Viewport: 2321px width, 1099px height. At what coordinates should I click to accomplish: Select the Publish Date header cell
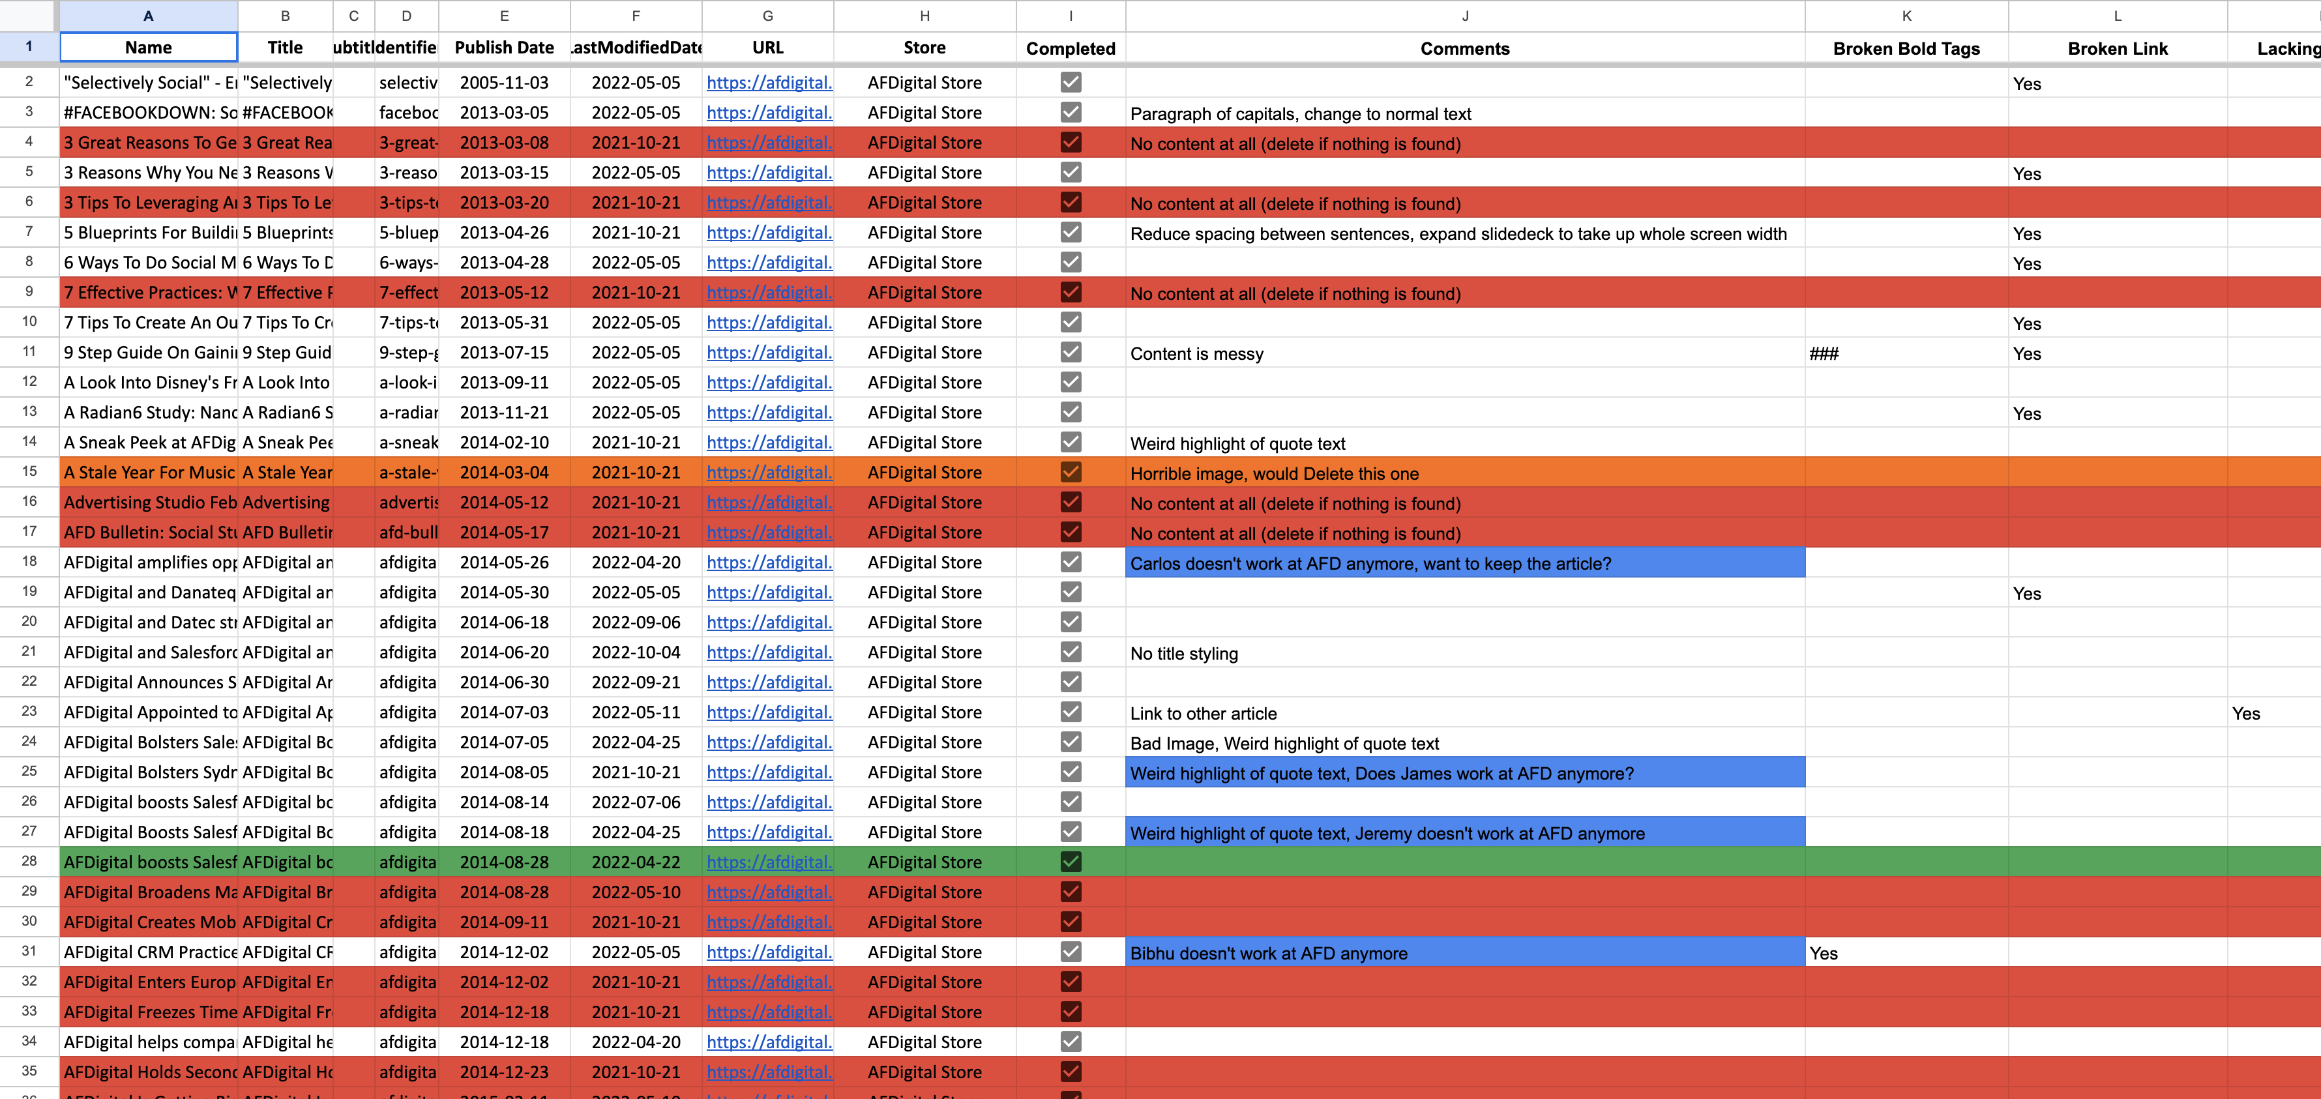[504, 48]
